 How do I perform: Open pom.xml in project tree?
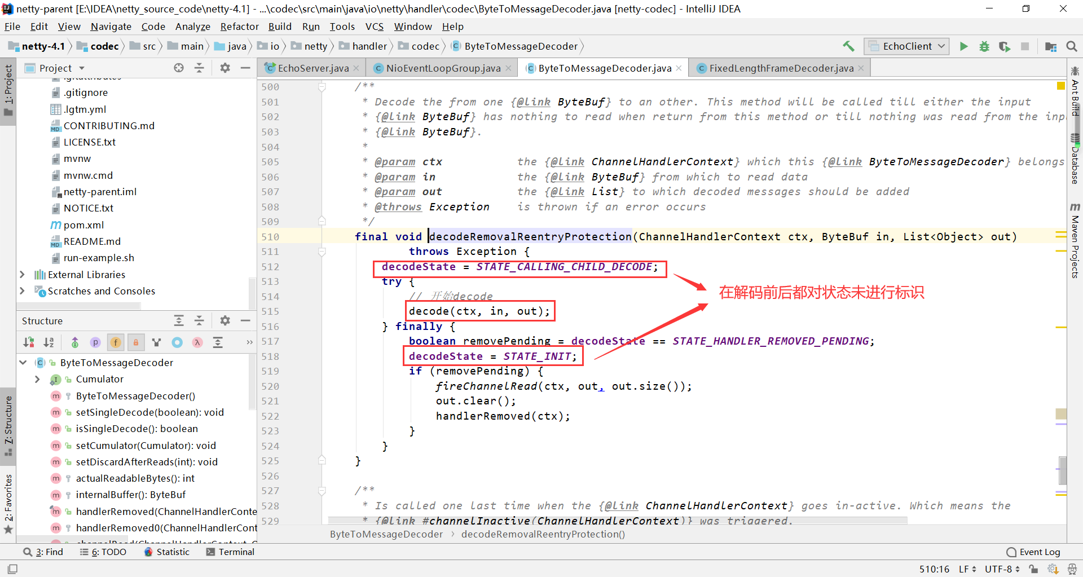coord(83,225)
